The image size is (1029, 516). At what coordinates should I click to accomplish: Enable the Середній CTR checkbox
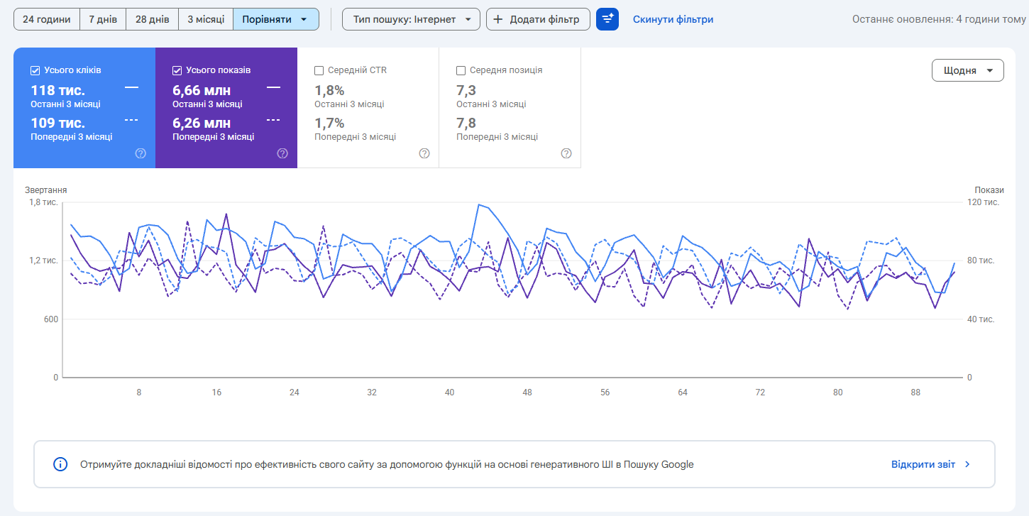(319, 70)
